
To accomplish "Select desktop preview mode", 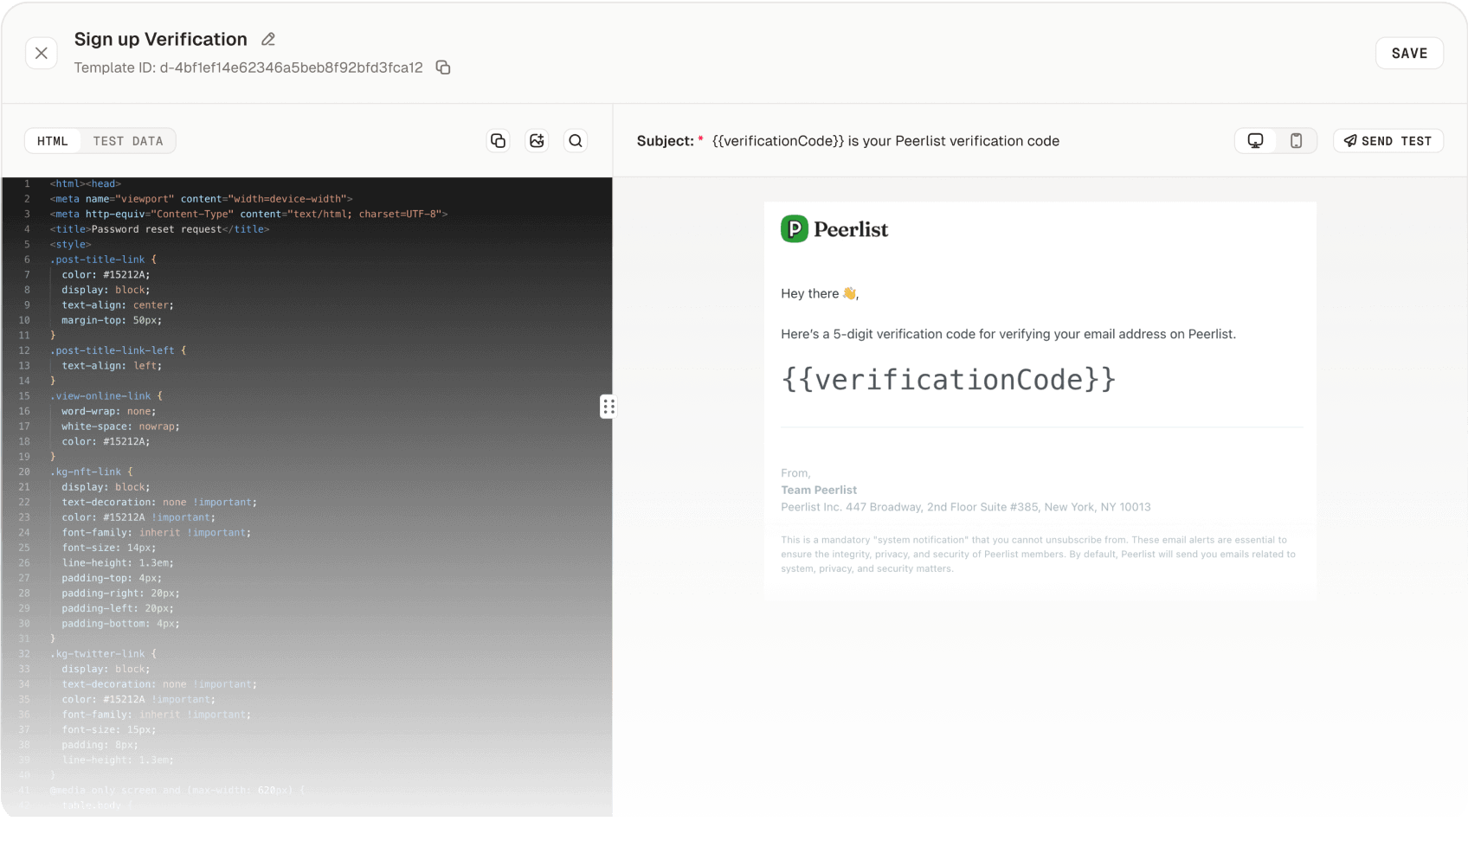I will pos(1255,140).
